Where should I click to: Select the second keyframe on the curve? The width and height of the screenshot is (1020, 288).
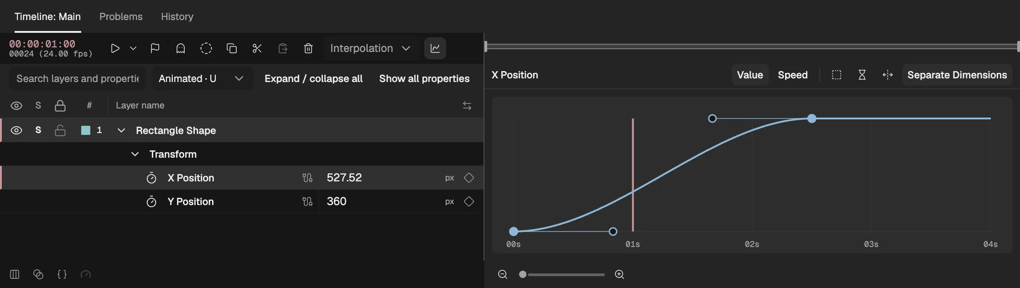(812, 118)
